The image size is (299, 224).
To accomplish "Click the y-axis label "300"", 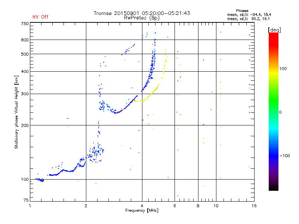I will [x=25, y=94].
